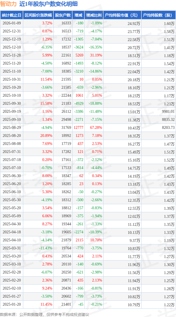Click the 2025-01-20 date cell
Screen dimensions: 176x317
point(12,305)
